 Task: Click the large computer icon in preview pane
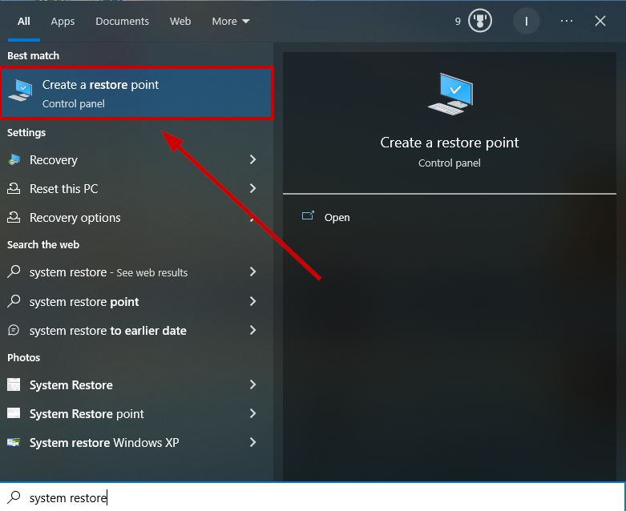(x=450, y=94)
